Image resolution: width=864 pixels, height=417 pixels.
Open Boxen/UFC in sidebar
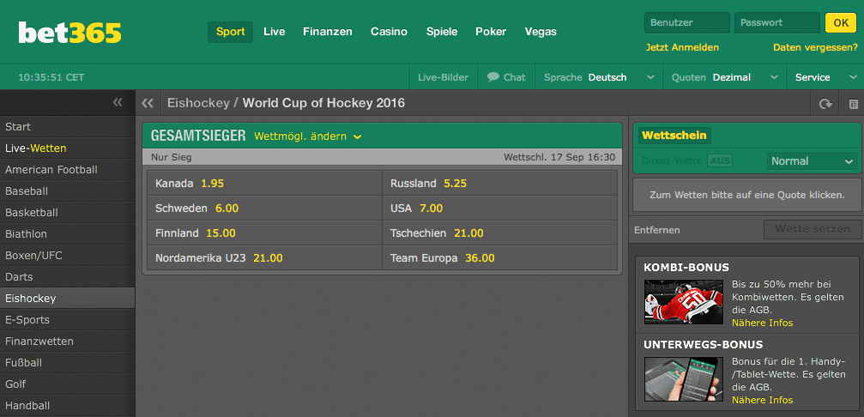point(67,256)
